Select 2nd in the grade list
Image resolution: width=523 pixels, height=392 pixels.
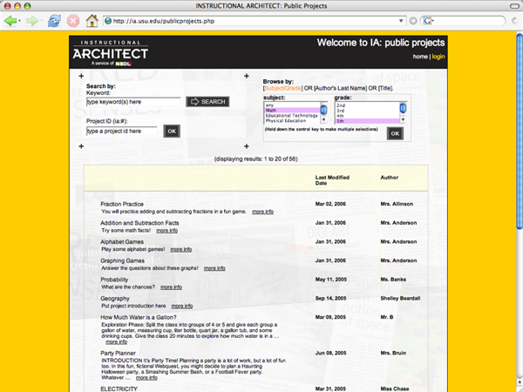368,105
